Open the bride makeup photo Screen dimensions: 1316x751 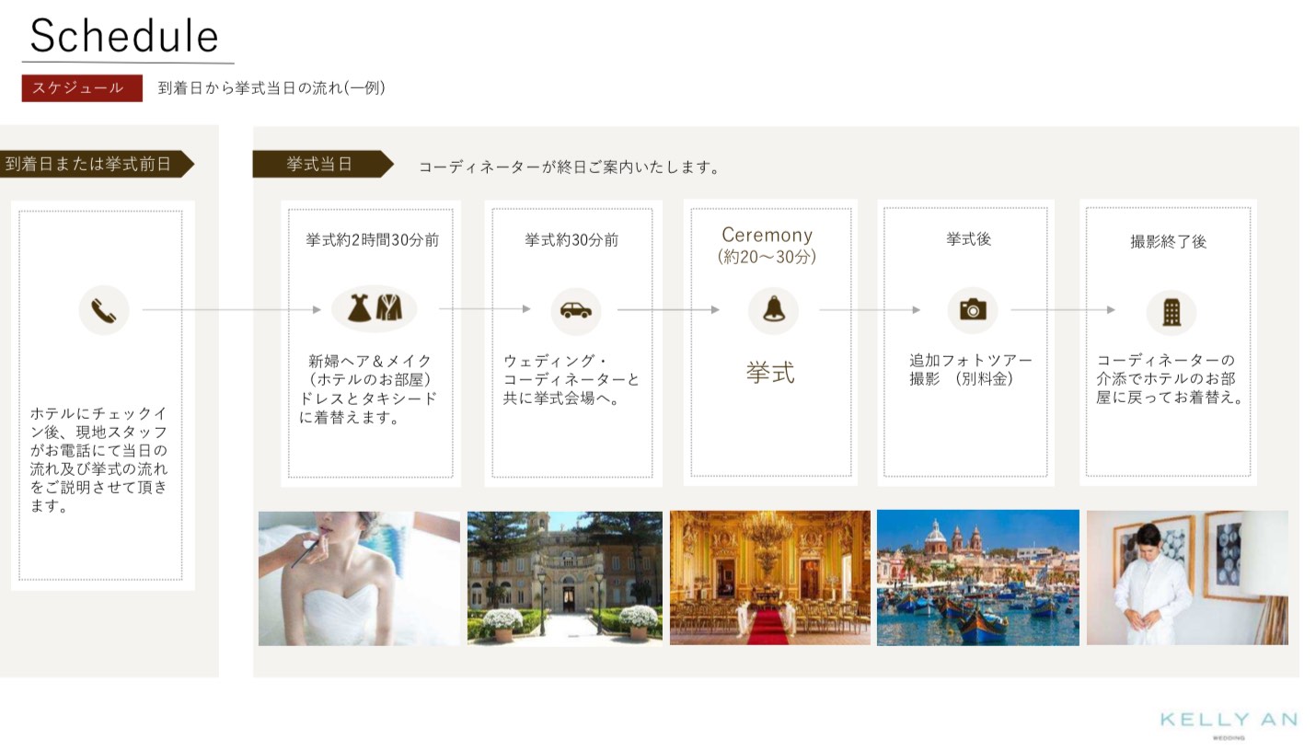click(x=359, y=578)
